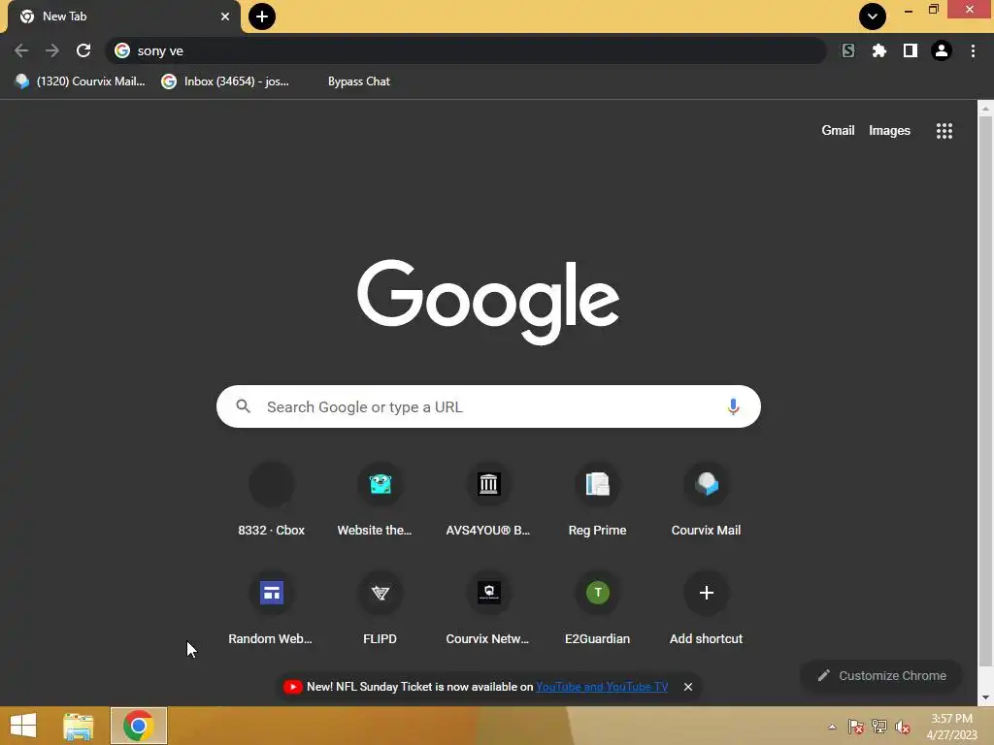Open the Gmail link

[838, 131]
